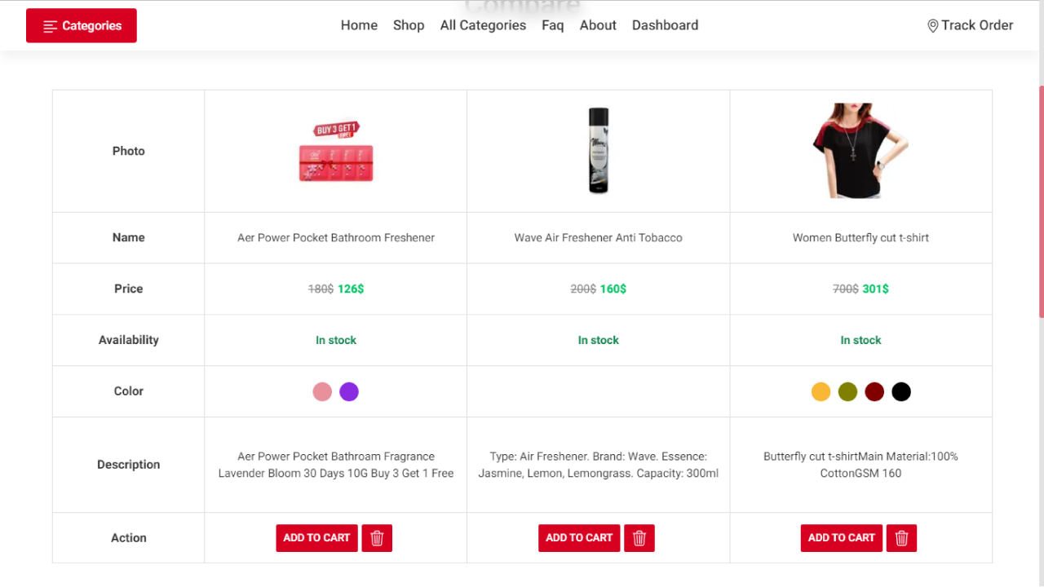Choose the orange t-shirt color
The height and width of the screenshot is (587, 1044).
[821, 392]
